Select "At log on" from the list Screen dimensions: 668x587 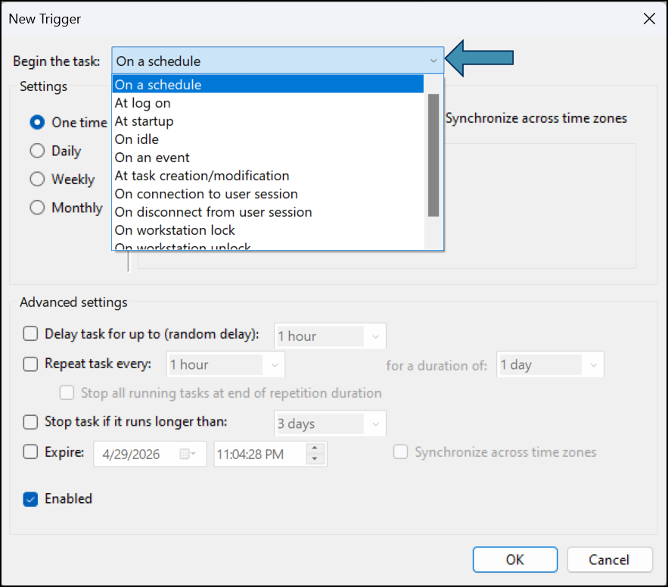[x=143, y=103]
